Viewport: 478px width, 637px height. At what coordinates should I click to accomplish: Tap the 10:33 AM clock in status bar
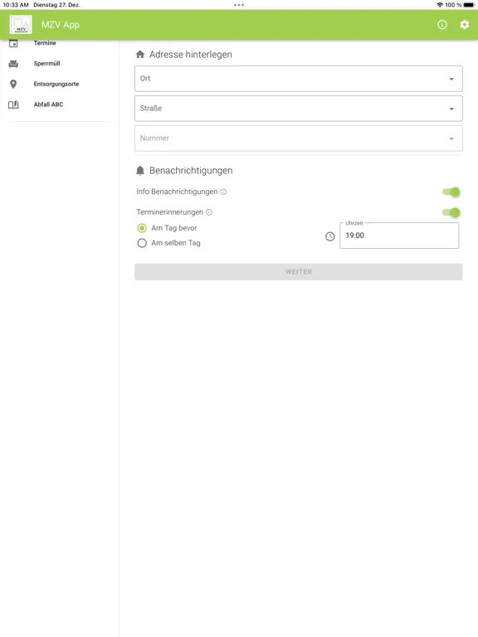click(16, 5)
